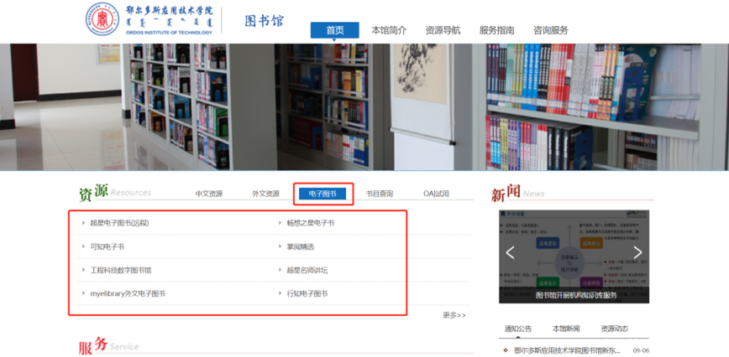Open the 畅想之星电子书 link
Viewport: 729px width, 357px height.
310,223
